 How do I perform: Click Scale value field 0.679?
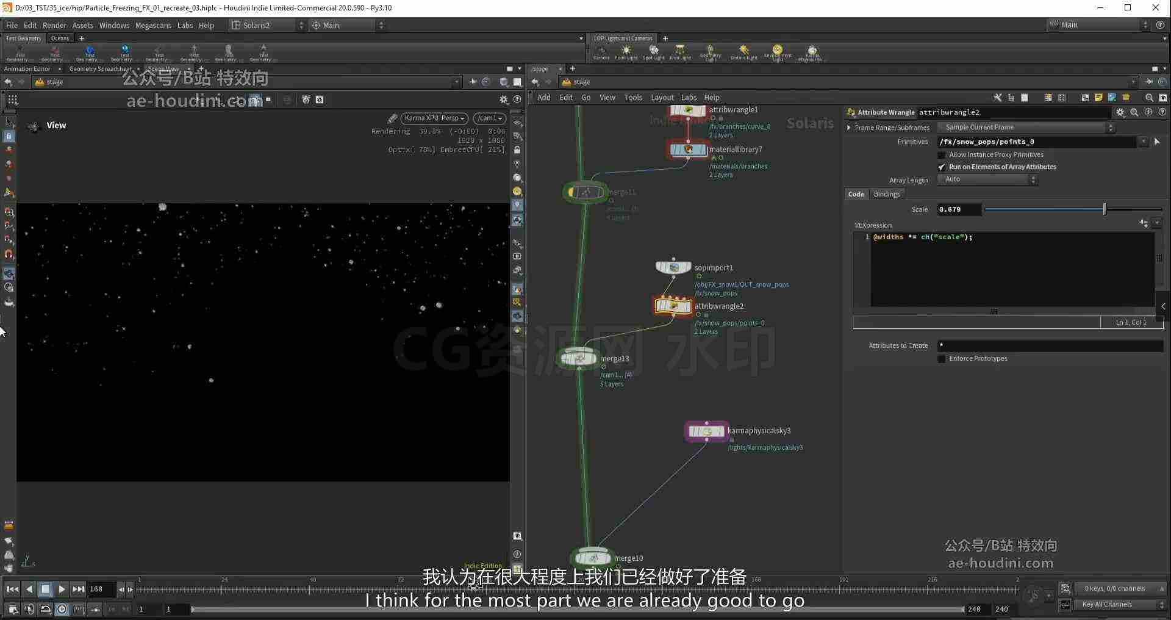[x=958, y=209]
